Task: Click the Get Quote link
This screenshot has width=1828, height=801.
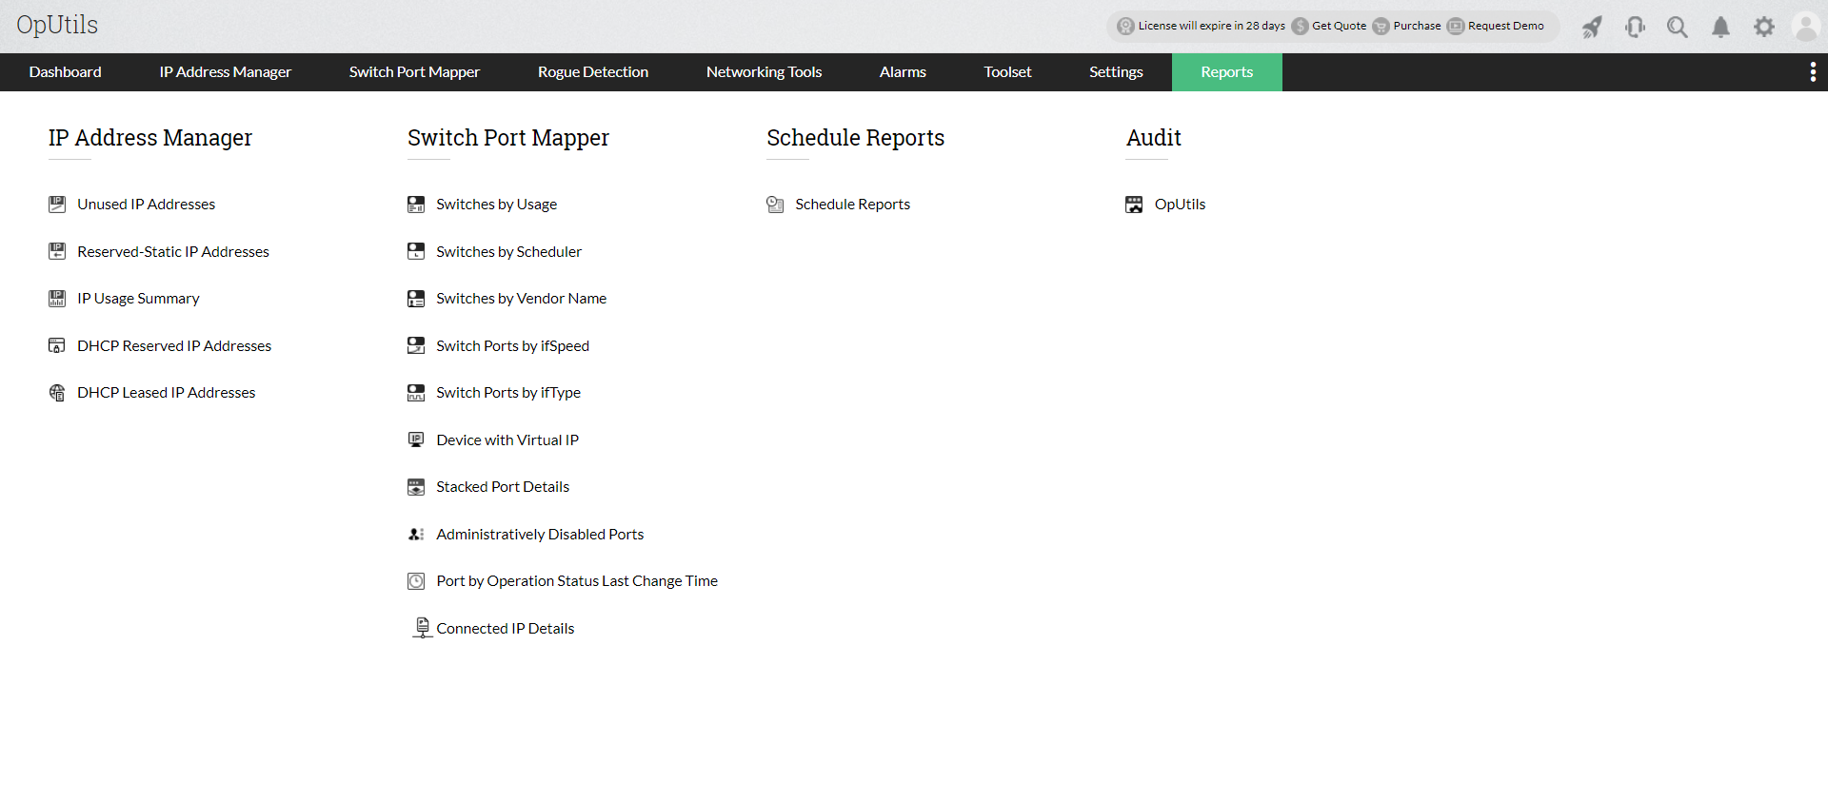Action: click(x=1339, y=26)
